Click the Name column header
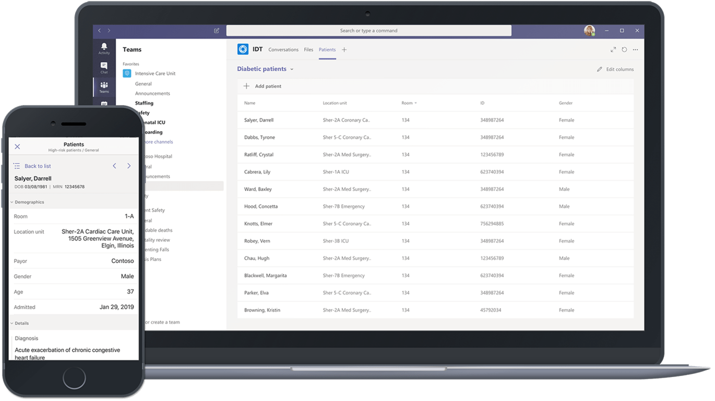Screen dimensions: 715x401 249,103
